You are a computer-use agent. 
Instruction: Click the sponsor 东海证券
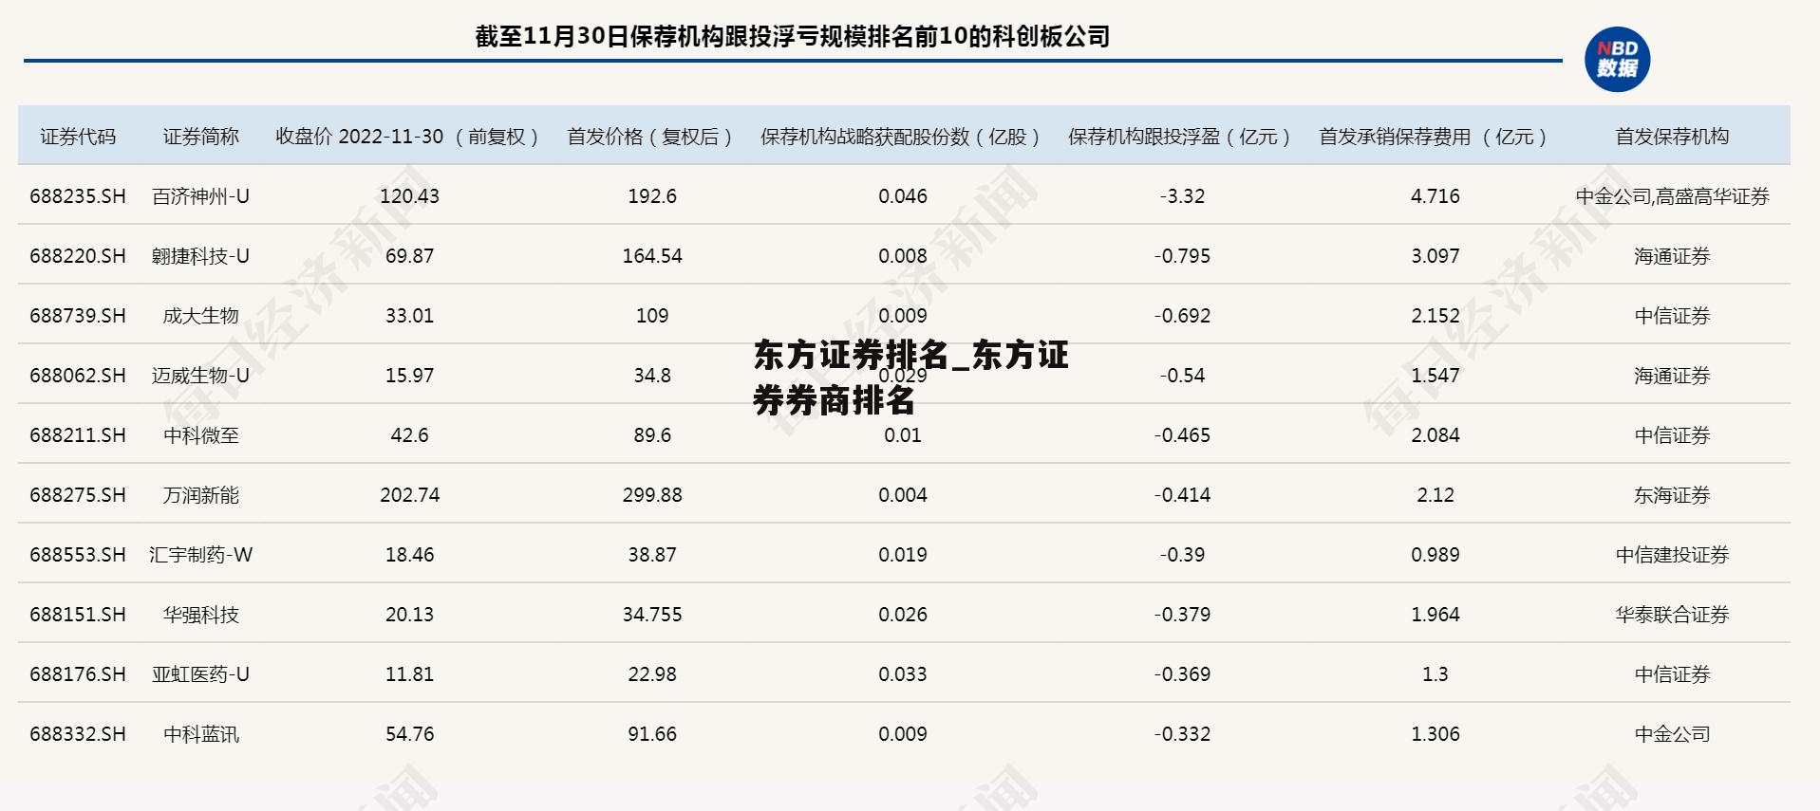pos(1672,495)
